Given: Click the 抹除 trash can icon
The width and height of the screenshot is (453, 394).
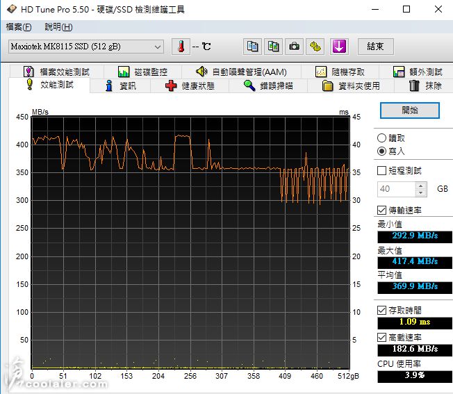Looking at the screenshot, I should (x=414, y=85).
